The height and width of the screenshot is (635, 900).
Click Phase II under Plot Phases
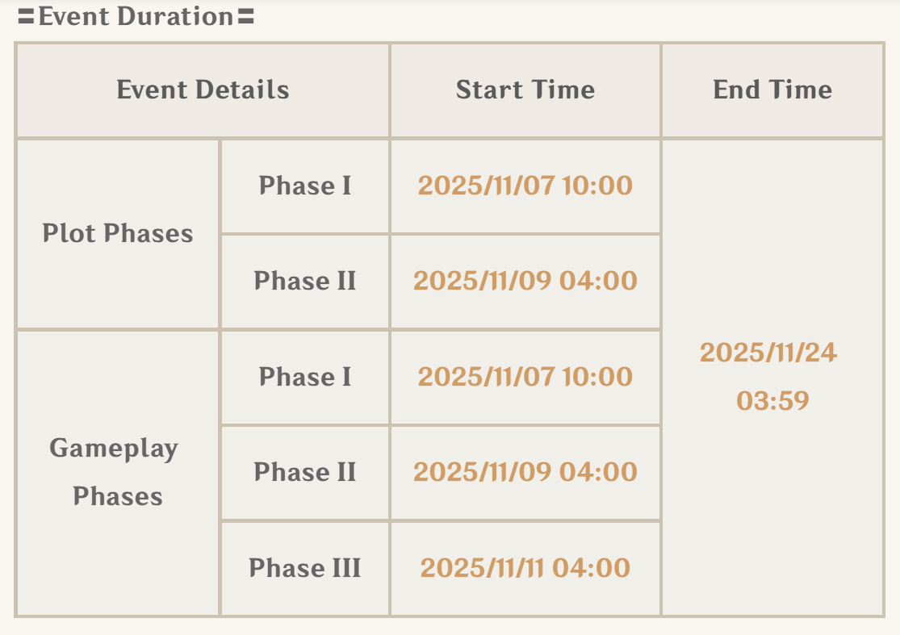305,281
